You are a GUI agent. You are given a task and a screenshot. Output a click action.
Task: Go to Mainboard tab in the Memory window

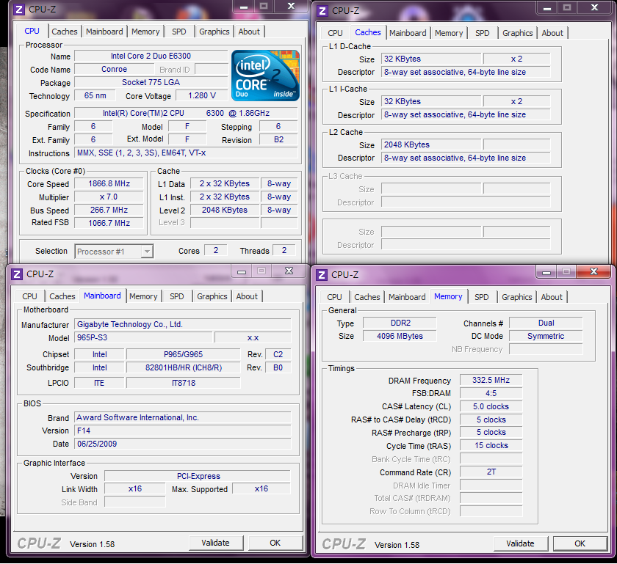click(x=407, y=297)
